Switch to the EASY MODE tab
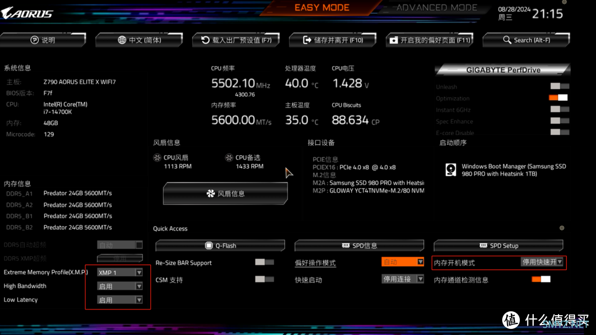Viewport: 596px width, 335px height. pyautogui.click(x=322, y=8)
